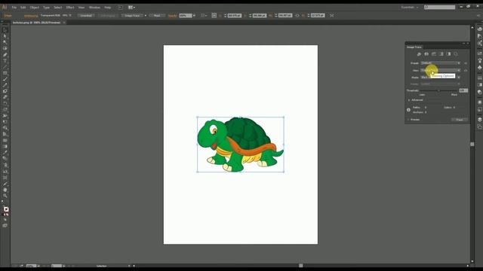Viewport: 483px width, 271px height.
Task: Apply High Color preset icon in Image Trace
Action: click(426, 54)
